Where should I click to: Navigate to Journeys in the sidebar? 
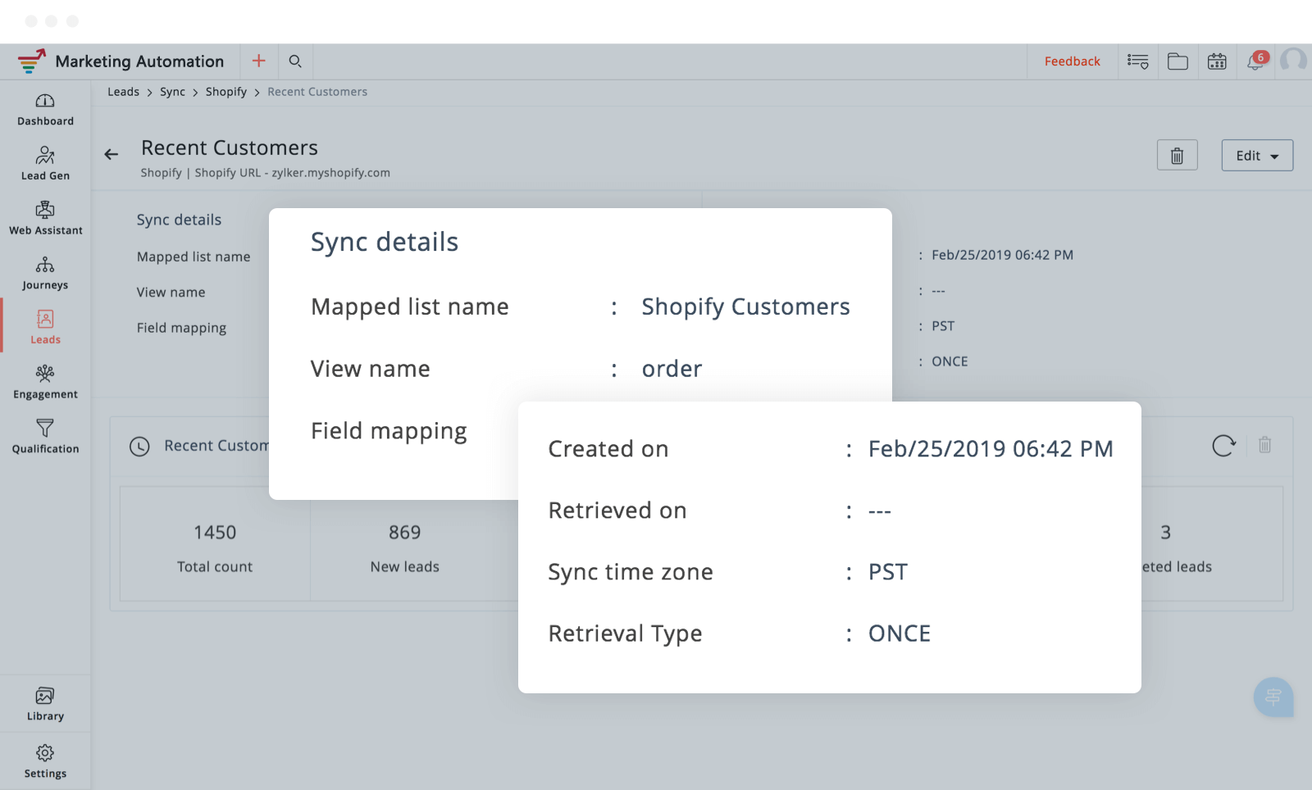point(45,273)
